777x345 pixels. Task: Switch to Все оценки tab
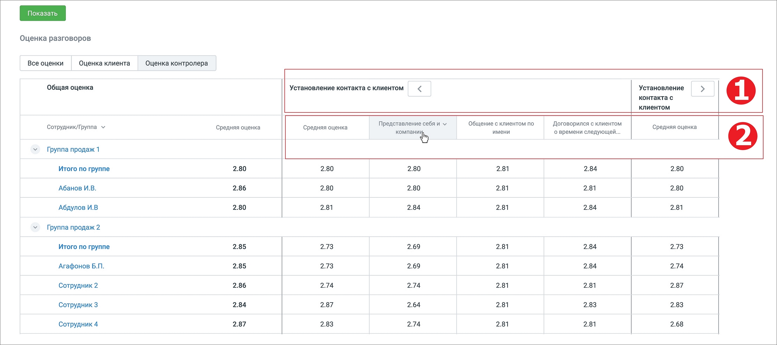[45, 63]
